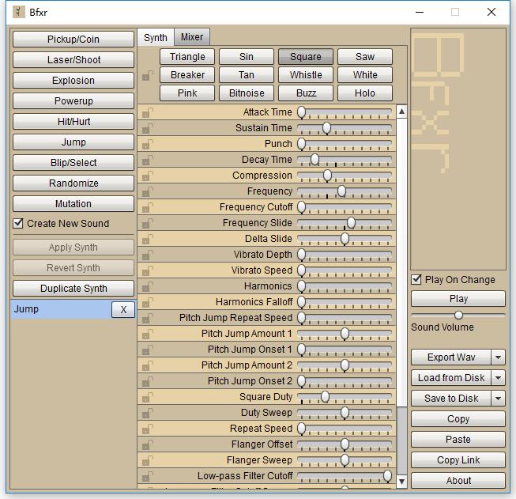Open the Load from Disk dropdown arrow
The image size is (516, 499).
pos(499,378)
